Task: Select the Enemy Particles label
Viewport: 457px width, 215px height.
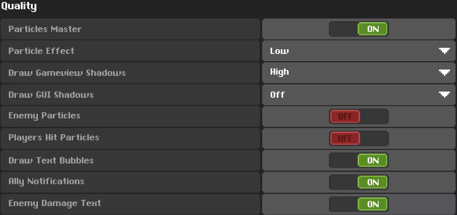Action: tap(44, 116)
